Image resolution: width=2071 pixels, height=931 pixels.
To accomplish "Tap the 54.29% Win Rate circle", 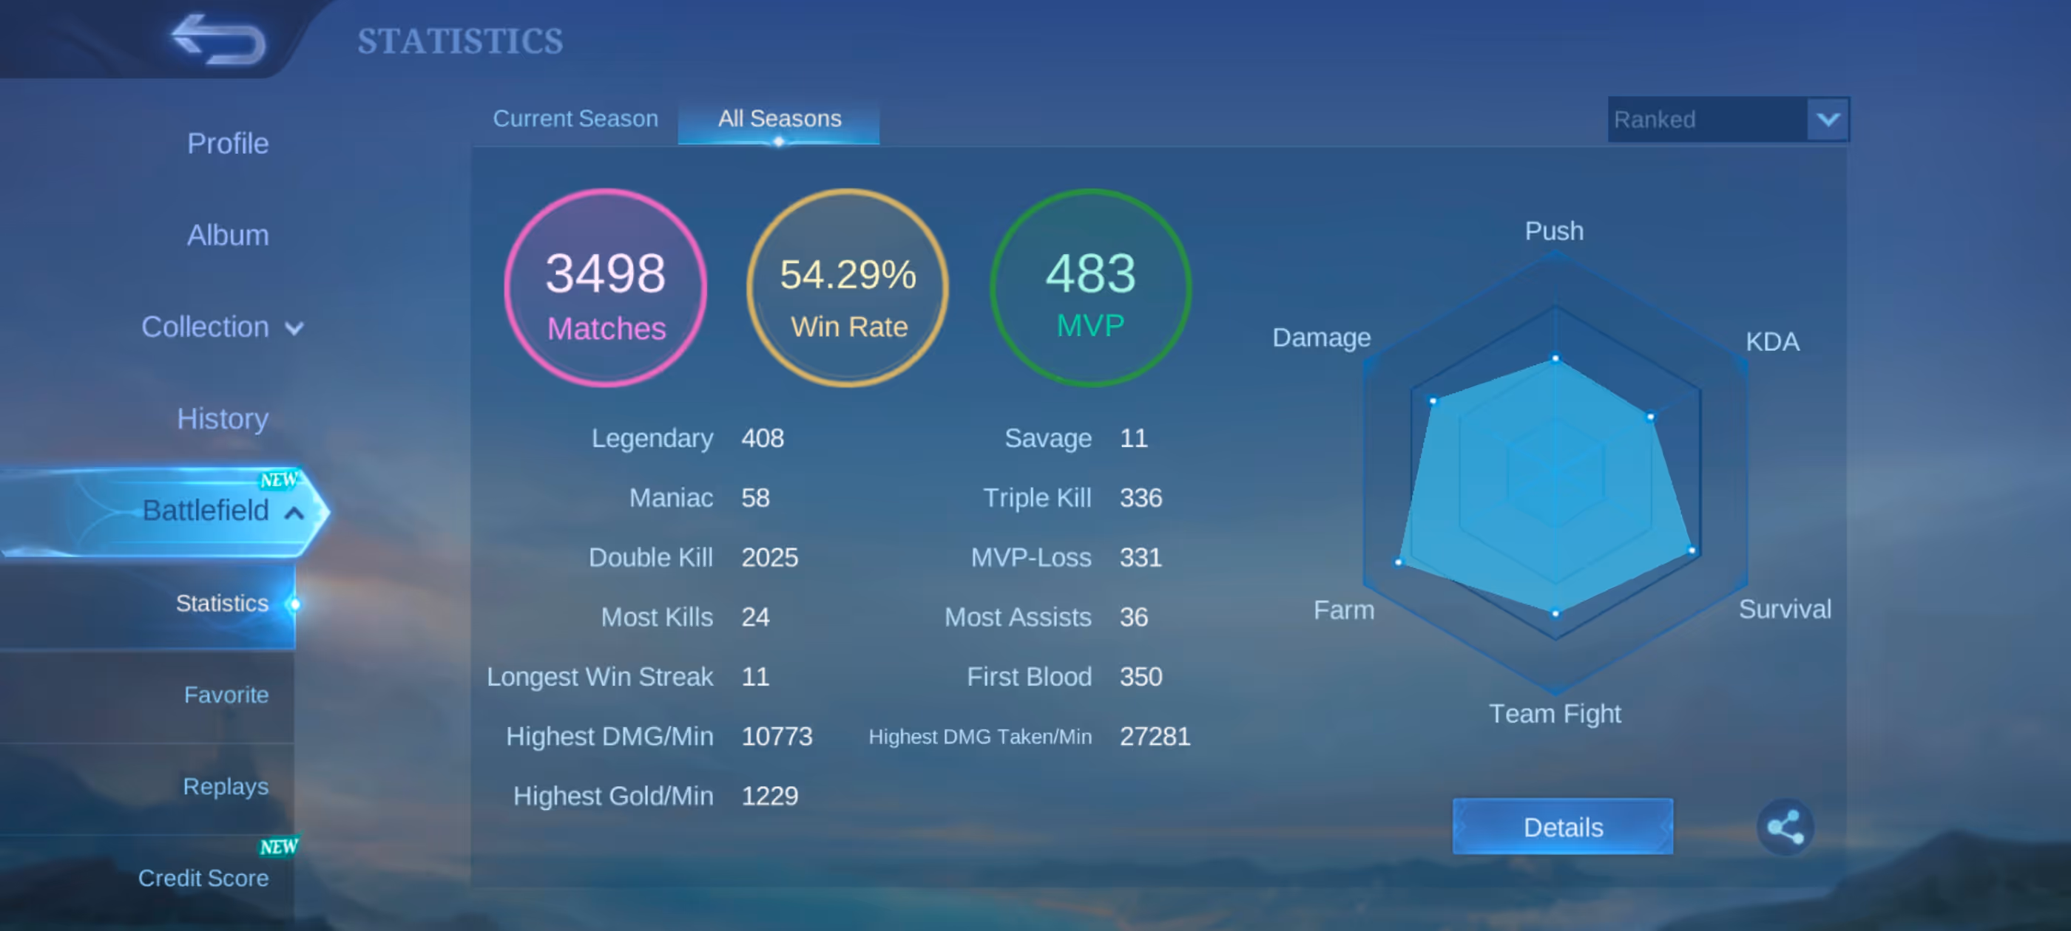I will (848, 288).
